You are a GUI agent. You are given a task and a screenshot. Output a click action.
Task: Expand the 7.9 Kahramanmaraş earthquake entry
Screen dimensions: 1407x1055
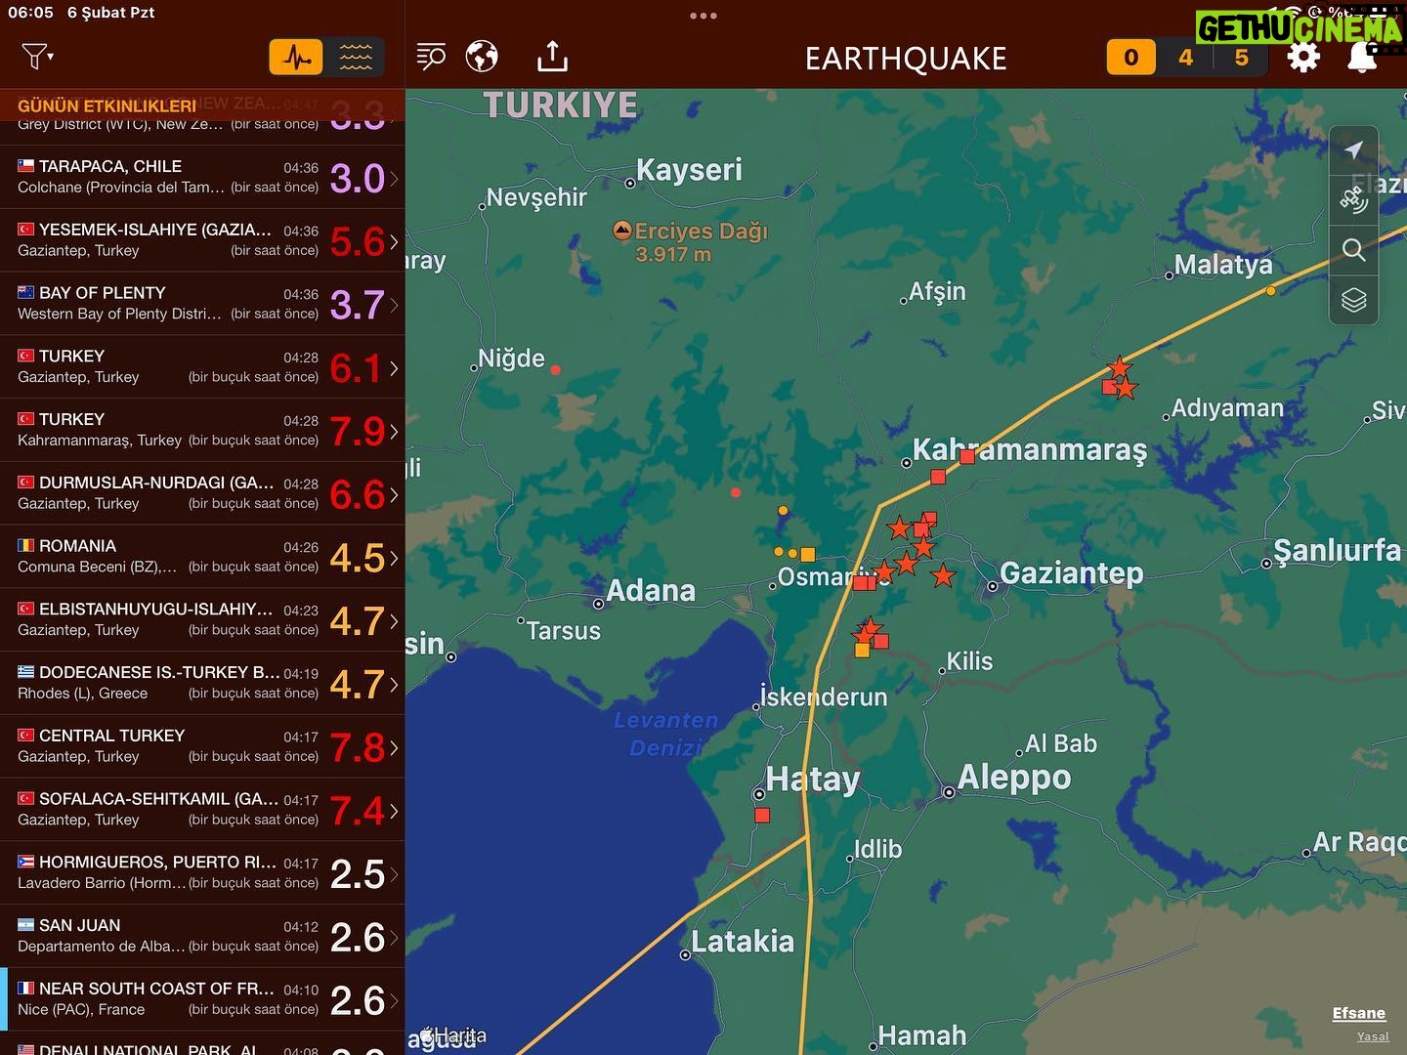(x=202, y=430)
